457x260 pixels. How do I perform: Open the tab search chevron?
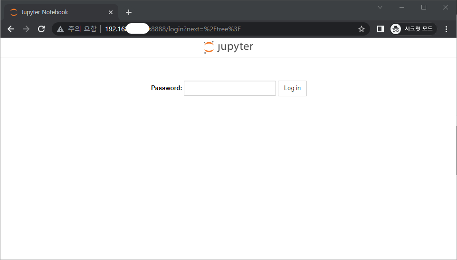(380, 7)
